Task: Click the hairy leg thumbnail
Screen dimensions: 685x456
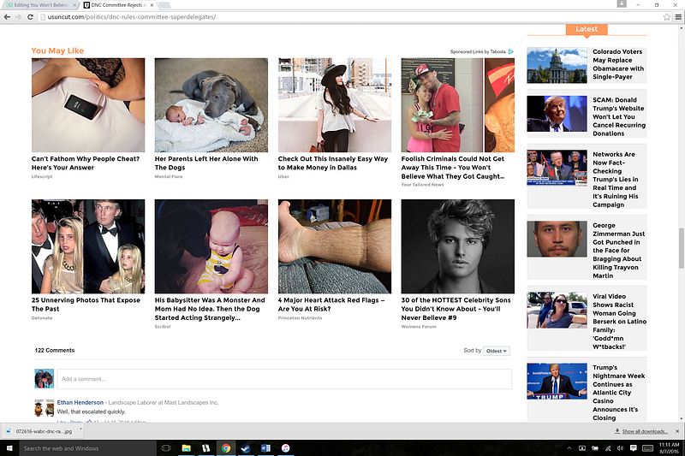Action: [x=335, y=246]
